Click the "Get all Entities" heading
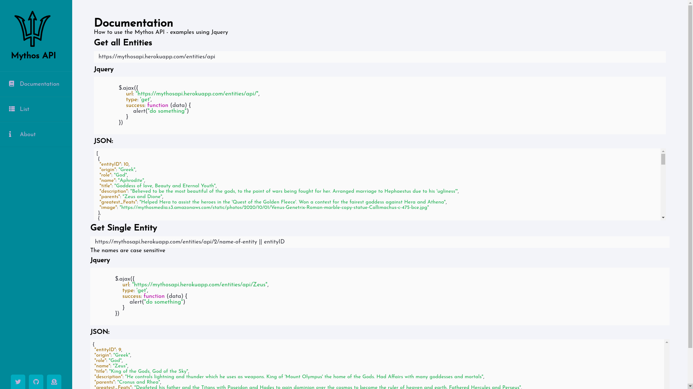 click(x=123, y=43)
